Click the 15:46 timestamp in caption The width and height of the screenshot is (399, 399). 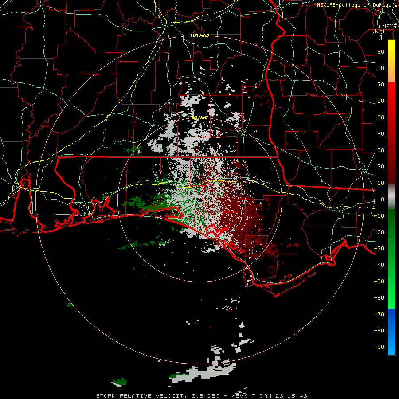297,396
